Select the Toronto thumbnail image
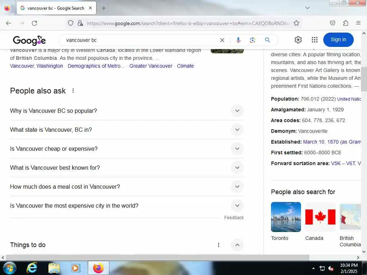The width and height of the screenshot is (367, 275). [286, 217]
